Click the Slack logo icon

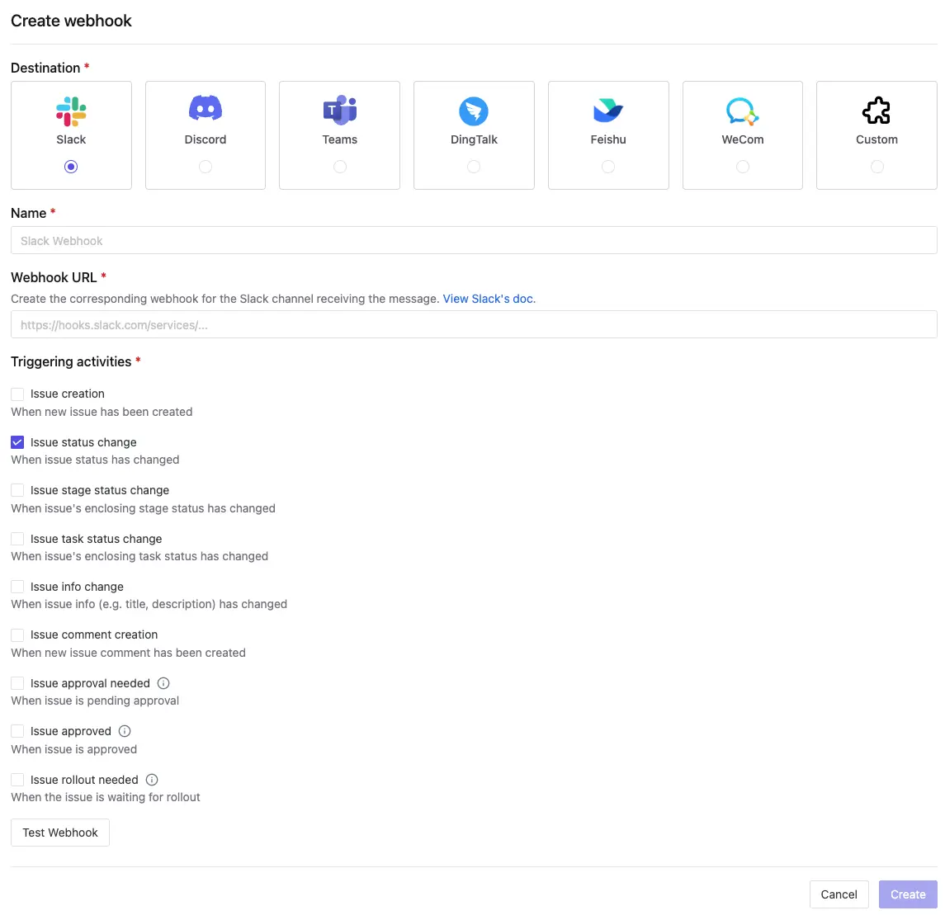tap(71, 111)
